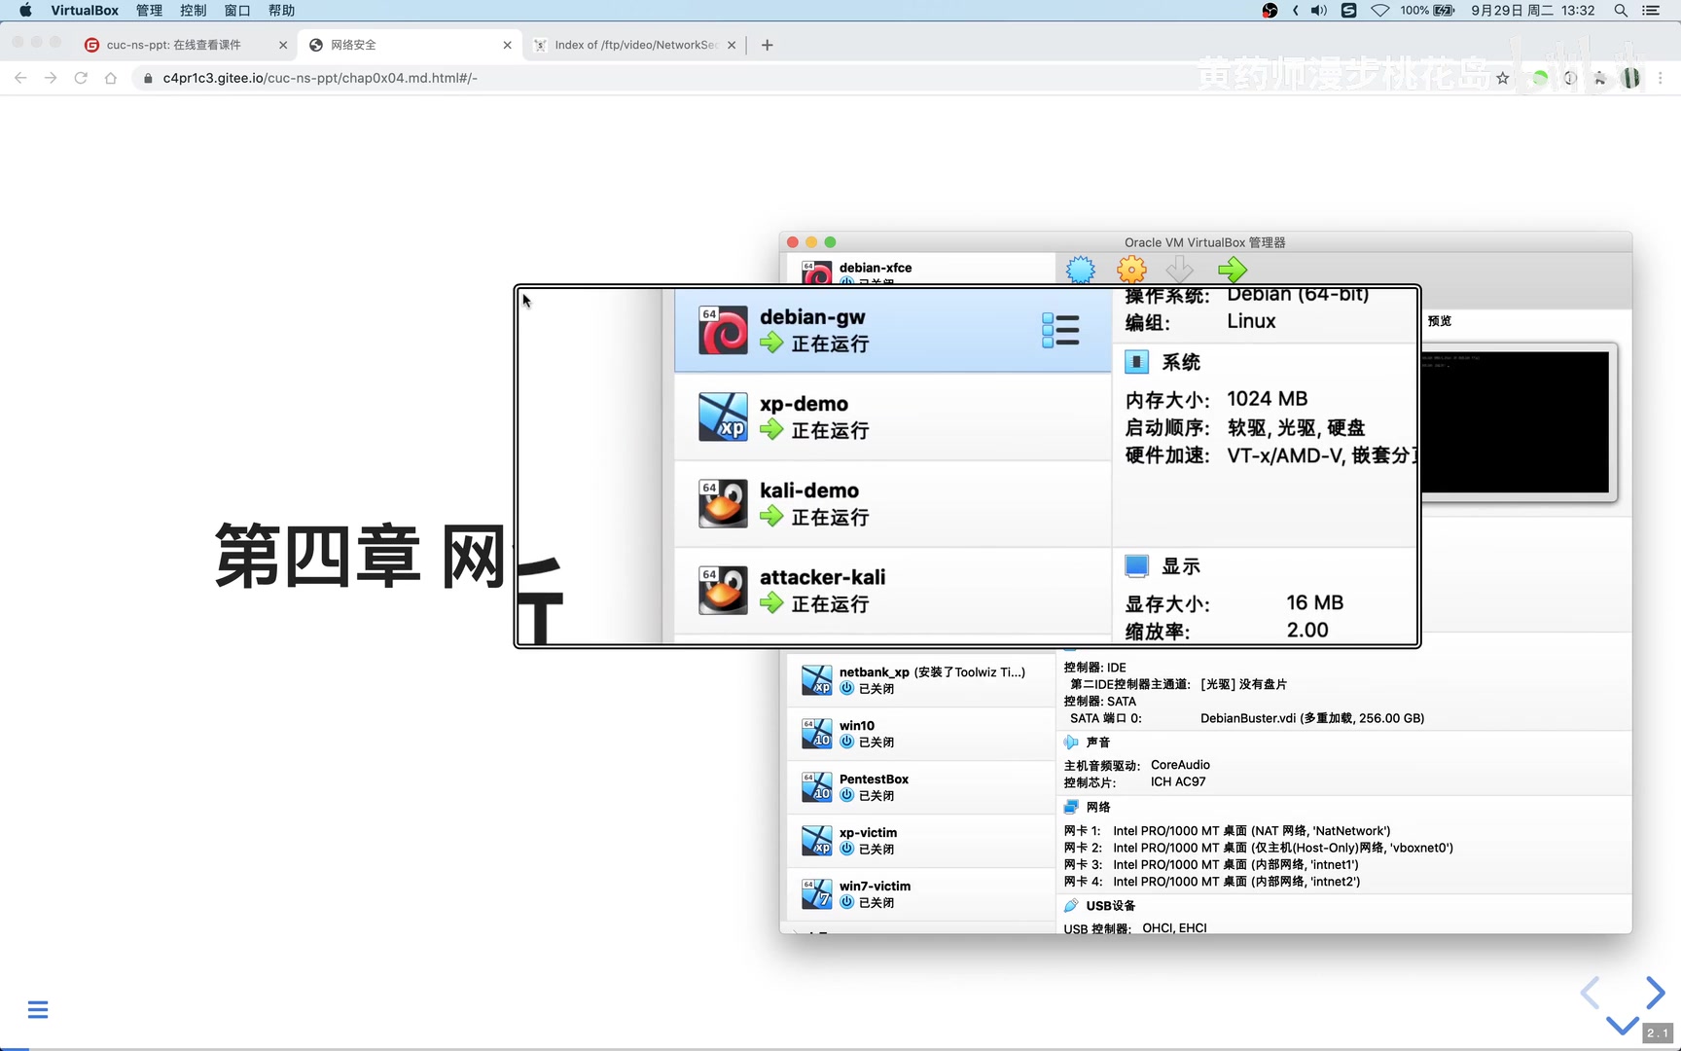
Task: Click the address bar URL field
Action: 817,78
